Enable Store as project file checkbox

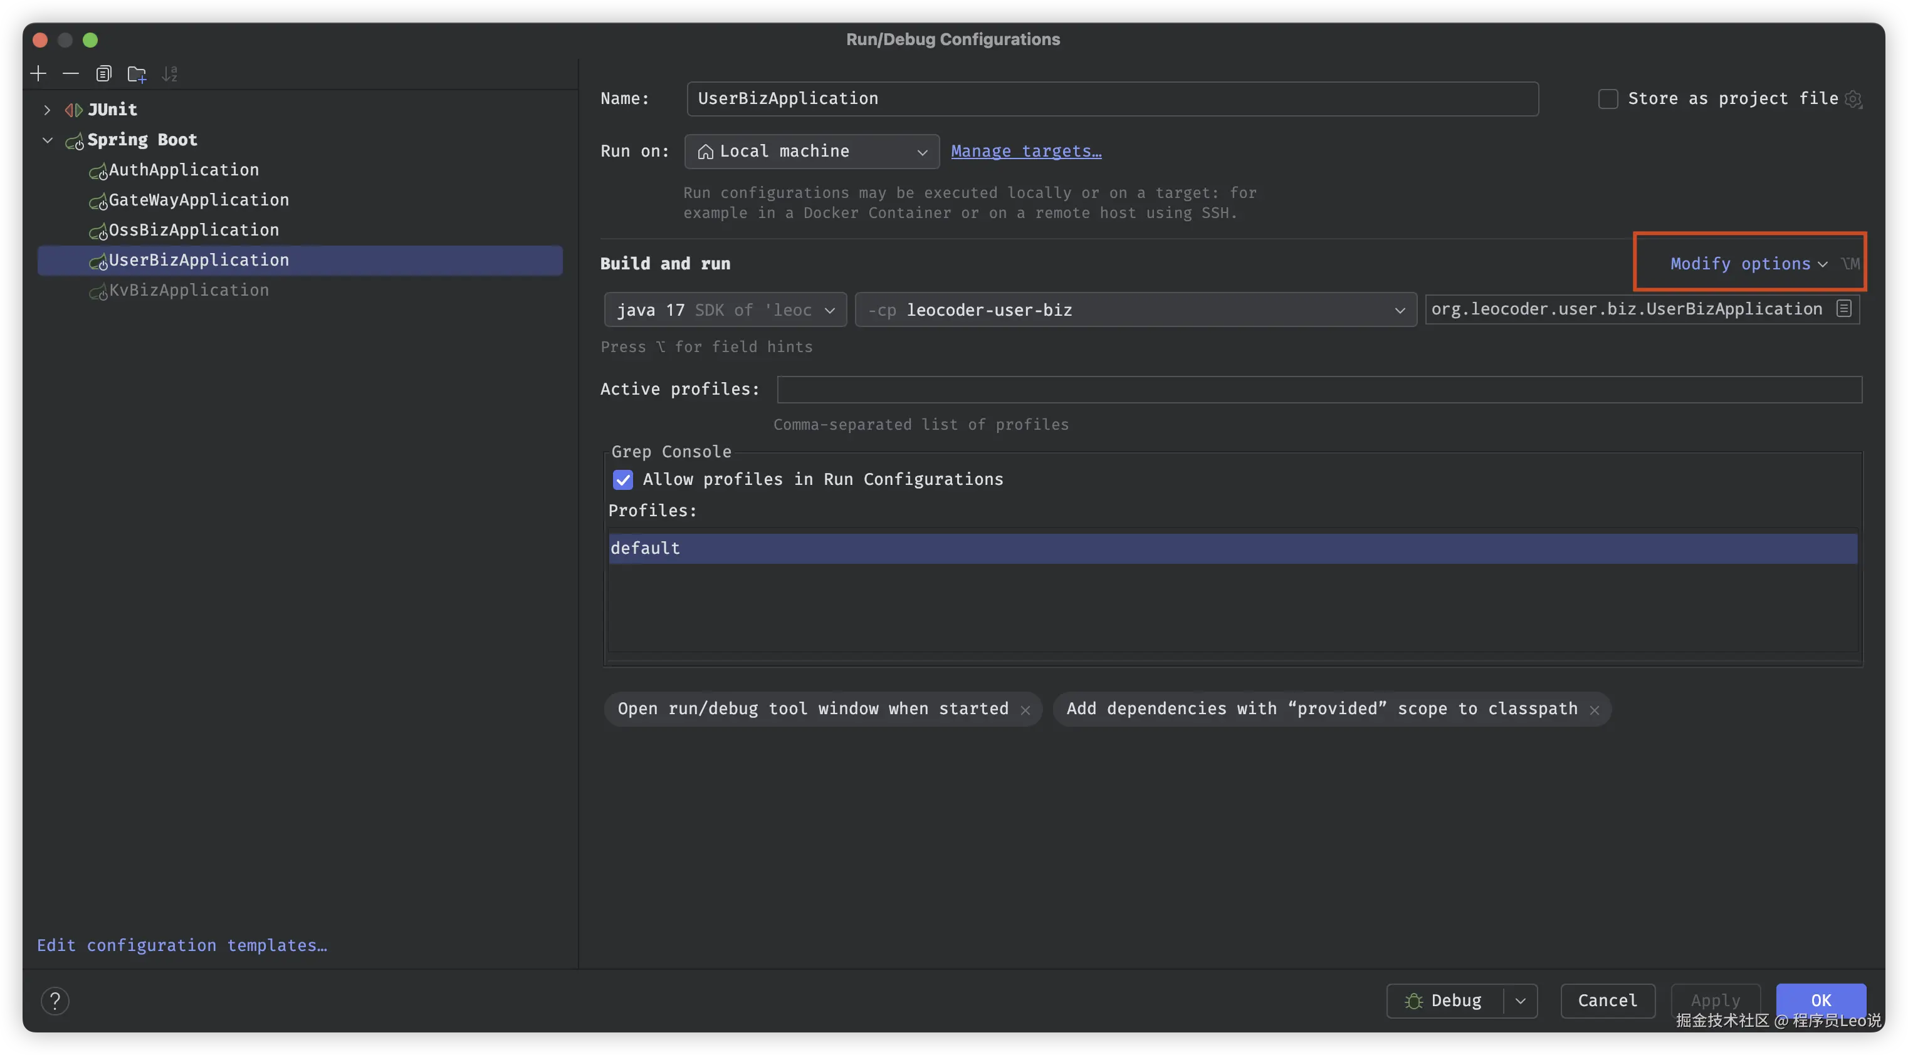[1607, 99]
